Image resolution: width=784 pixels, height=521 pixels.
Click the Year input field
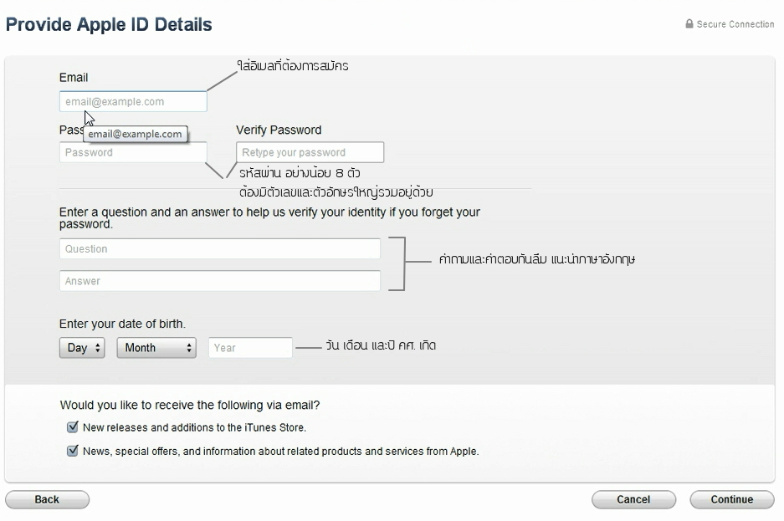(250, 348)
